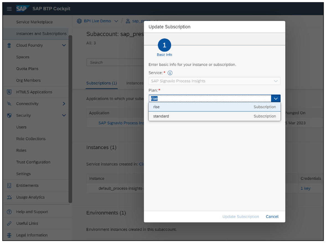Expand the Connectivity section arrow
The width and height of the screenshot is (326, 244).
pyautogui.click(x=64, y=104)
